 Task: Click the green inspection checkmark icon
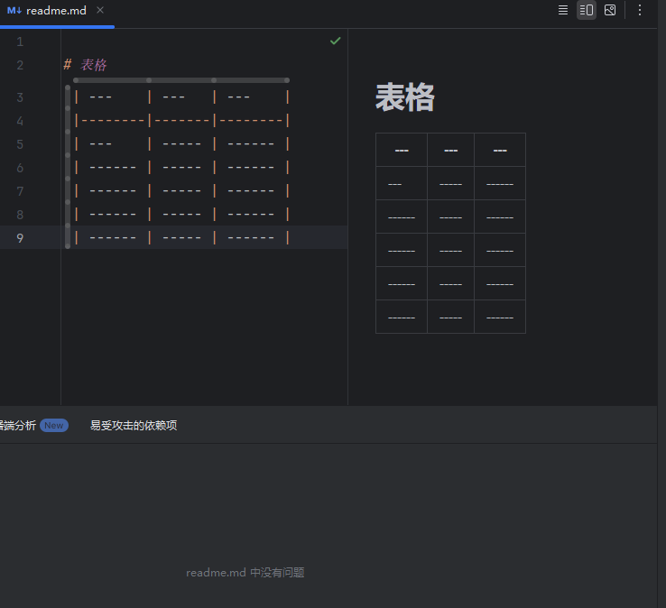[x=336, y=41]
